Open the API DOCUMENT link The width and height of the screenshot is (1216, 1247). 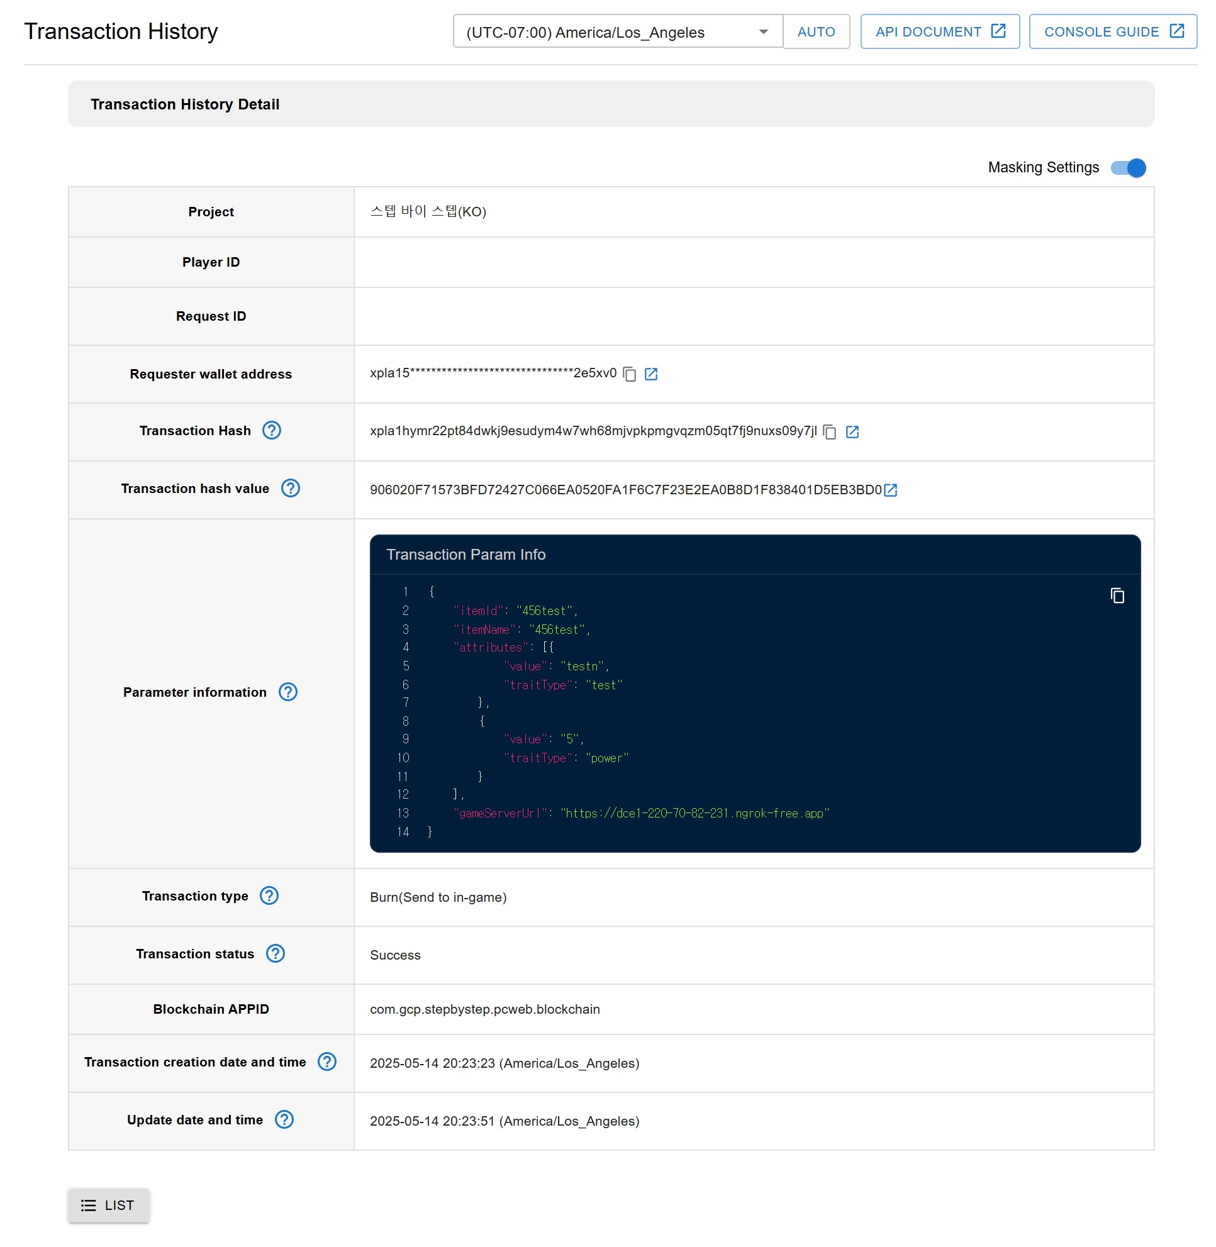pos(939,32)
